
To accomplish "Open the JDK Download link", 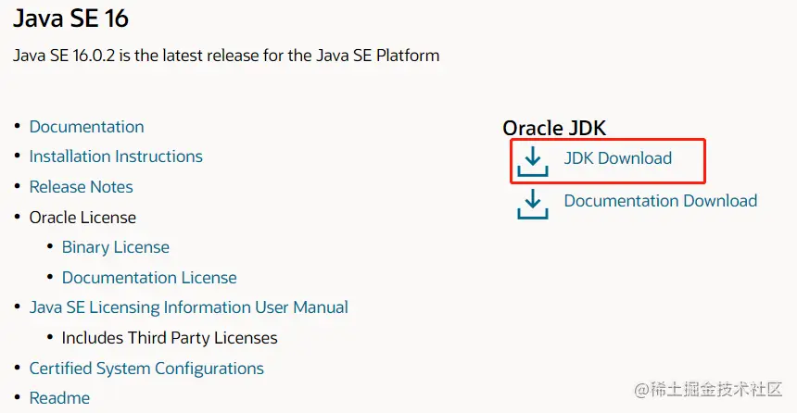I will coord(617,158).
